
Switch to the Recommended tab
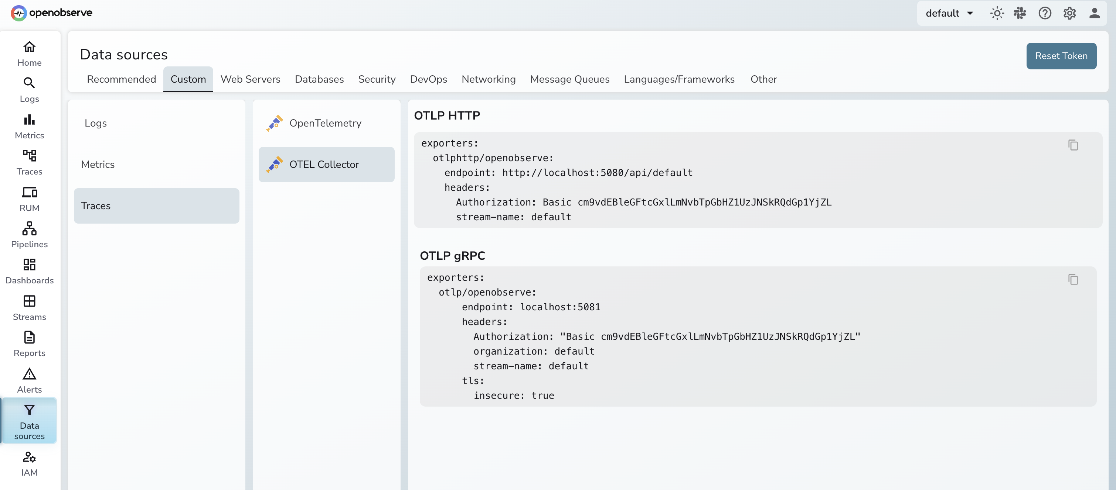pyautogui.click(x=121, y=79)
